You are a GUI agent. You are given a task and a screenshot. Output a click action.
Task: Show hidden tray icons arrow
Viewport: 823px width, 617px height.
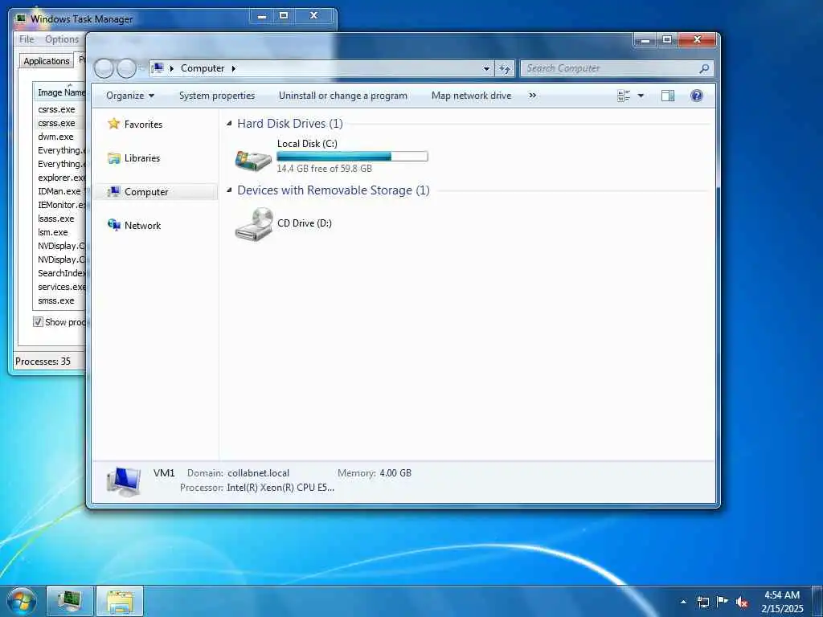[683, 601]
